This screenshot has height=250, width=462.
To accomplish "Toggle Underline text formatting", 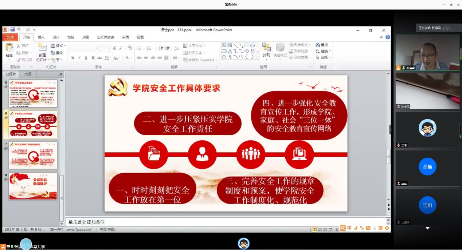I will pyautogui.click(x=86, y=58).
